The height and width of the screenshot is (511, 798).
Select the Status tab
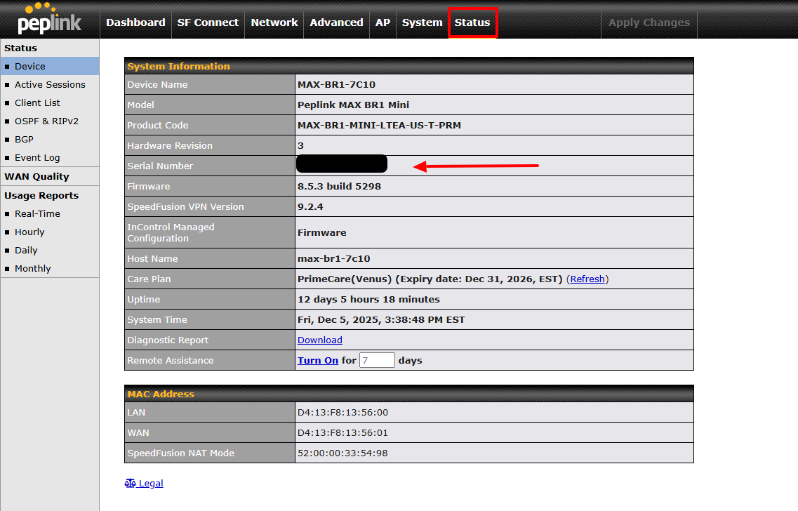point(472,22)
